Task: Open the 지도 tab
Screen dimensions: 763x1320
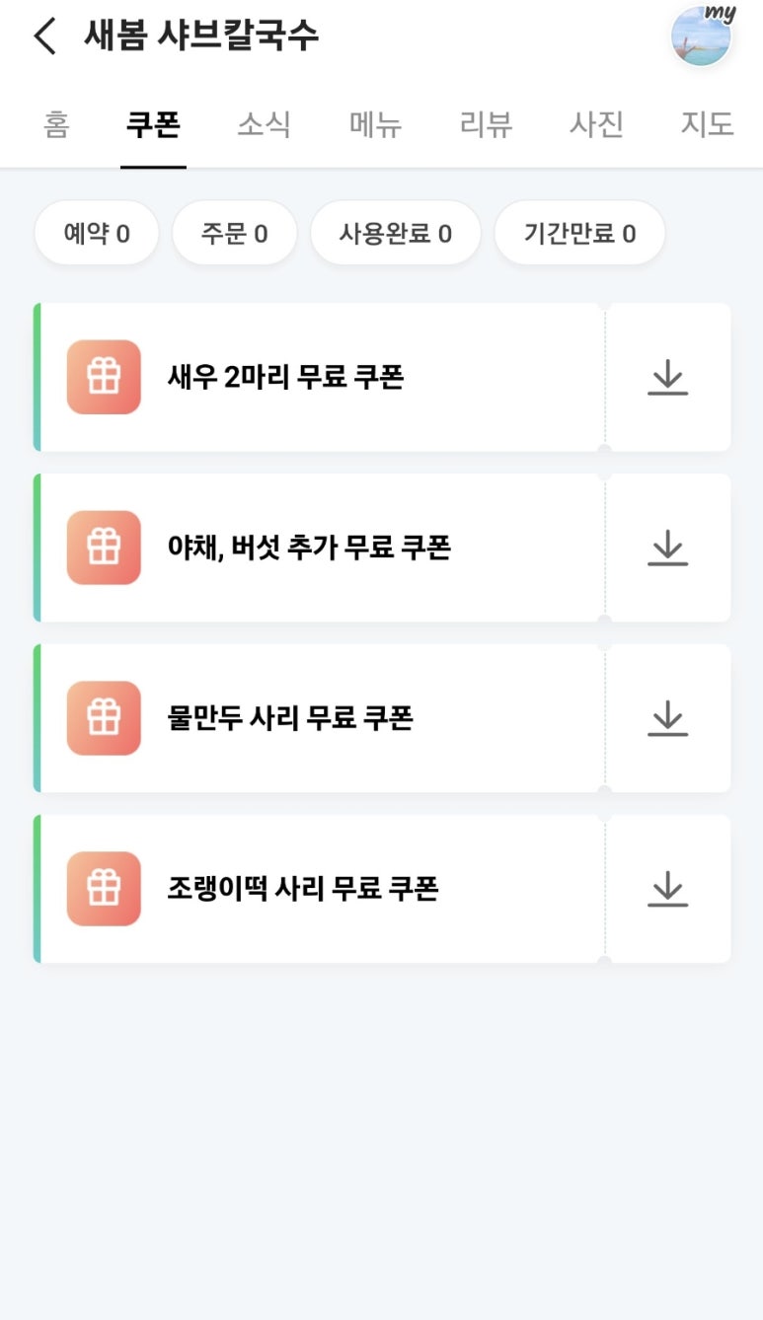Action: pos(707,125)
